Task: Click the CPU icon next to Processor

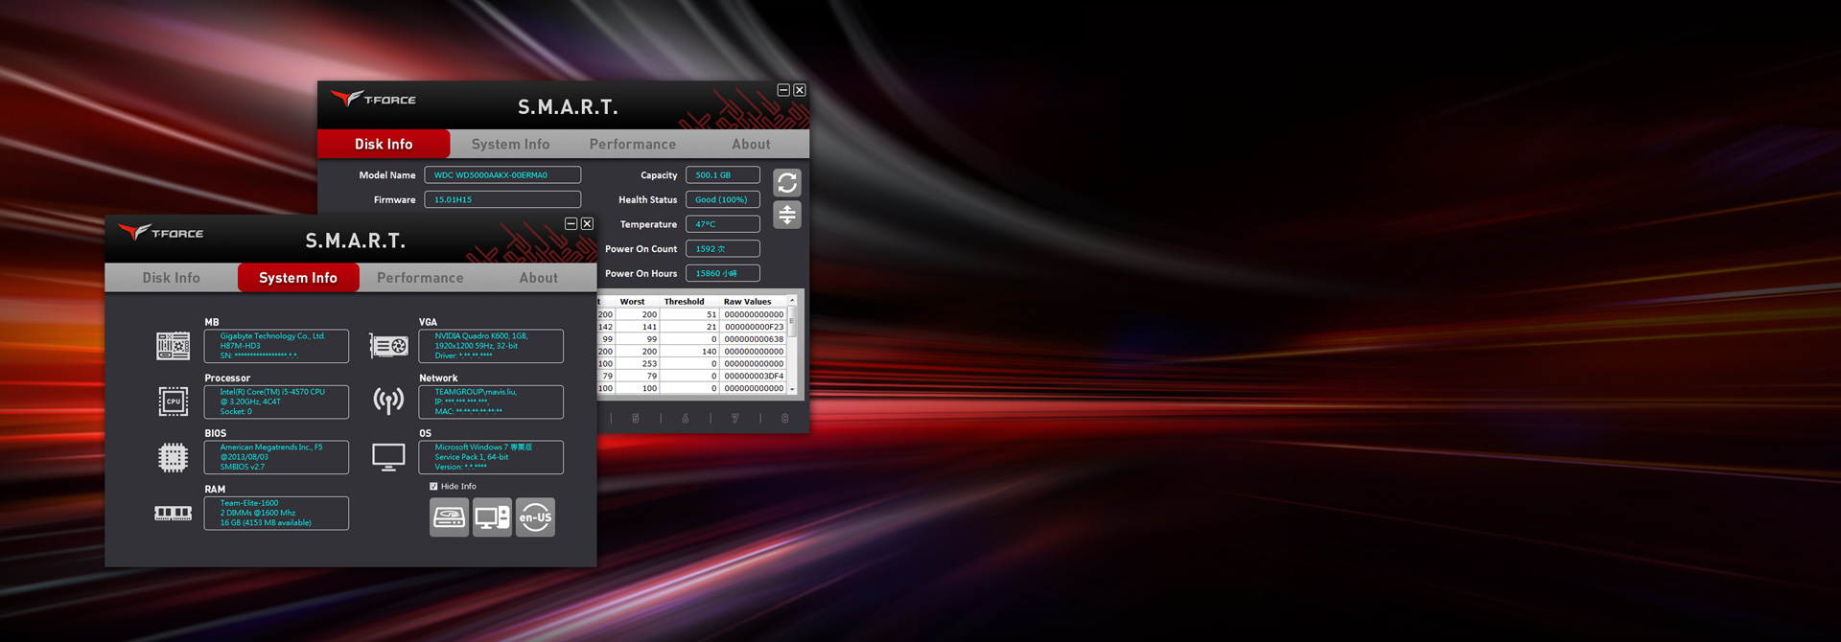Action: [173, 401]
